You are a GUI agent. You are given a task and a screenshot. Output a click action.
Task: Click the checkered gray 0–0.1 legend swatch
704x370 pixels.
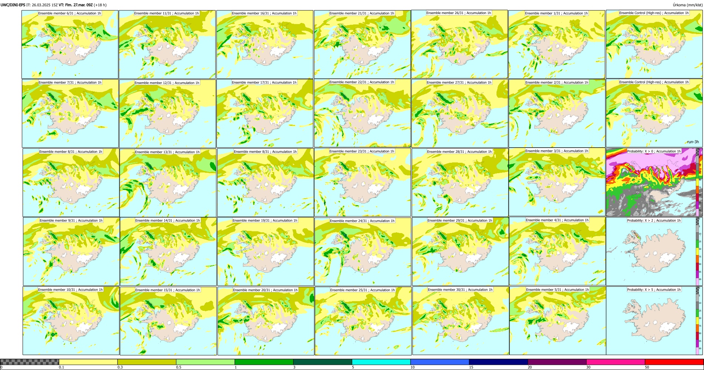[x=30, y=362]
